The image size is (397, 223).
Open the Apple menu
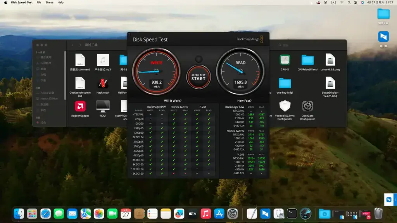tap(5, 2)
